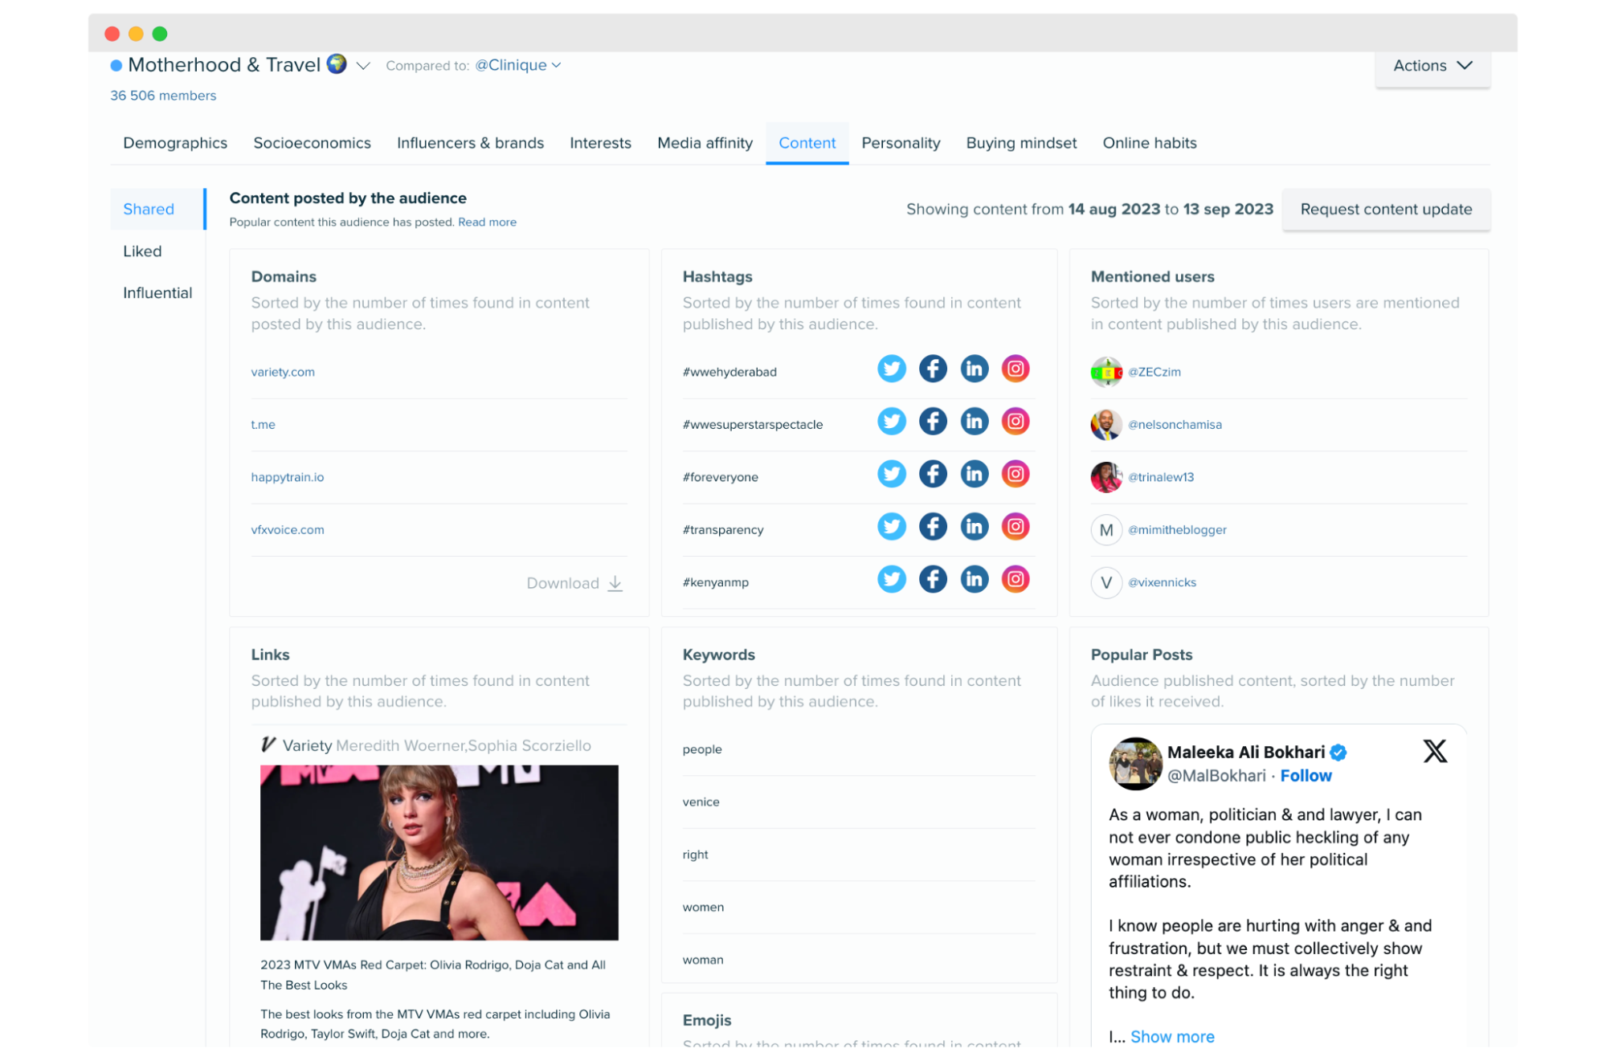Select the Liked content toggle
The image size is (1606, 1061).
point(141,250)
